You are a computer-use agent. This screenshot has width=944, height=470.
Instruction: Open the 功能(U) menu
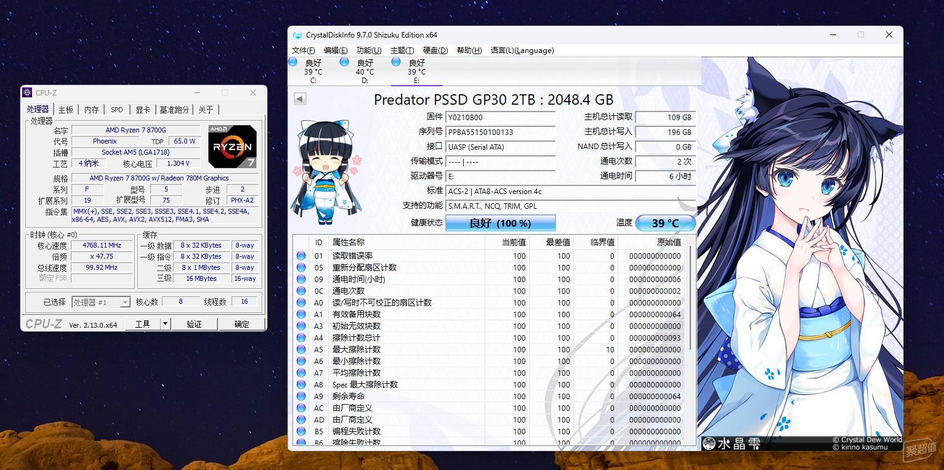pyautogui.click(x=369, y=51)
